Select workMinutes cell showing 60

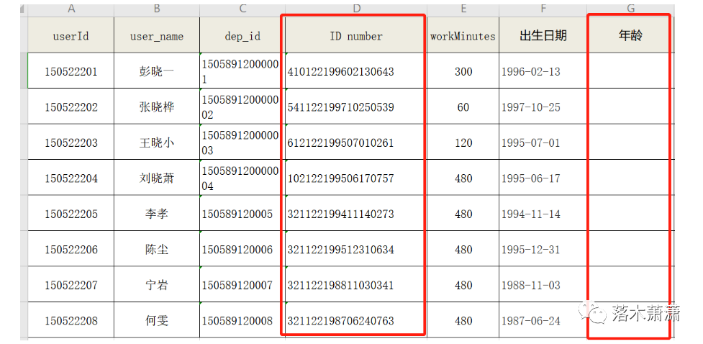tap(463, 107)
